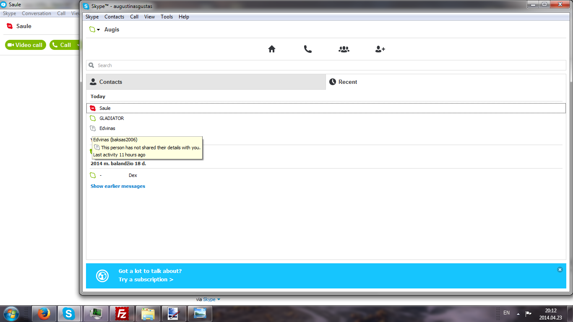Select the GLADIATOR conversation row
The image size is (573, 322).
[326, 118]
